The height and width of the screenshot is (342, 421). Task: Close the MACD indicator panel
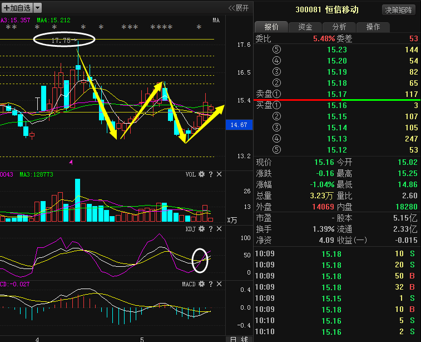coord(219,284)
